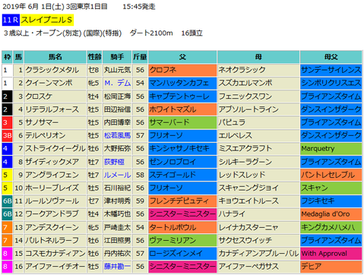Select horse name アイファーイチオー
Viewport: 364px width, 275px height.
(55, 266)
